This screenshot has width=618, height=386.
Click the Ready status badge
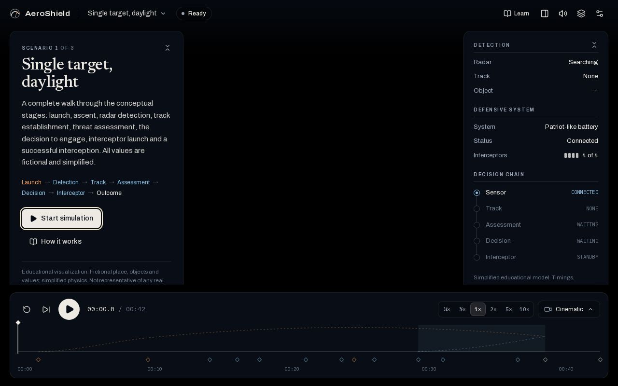tap(194, 14)
